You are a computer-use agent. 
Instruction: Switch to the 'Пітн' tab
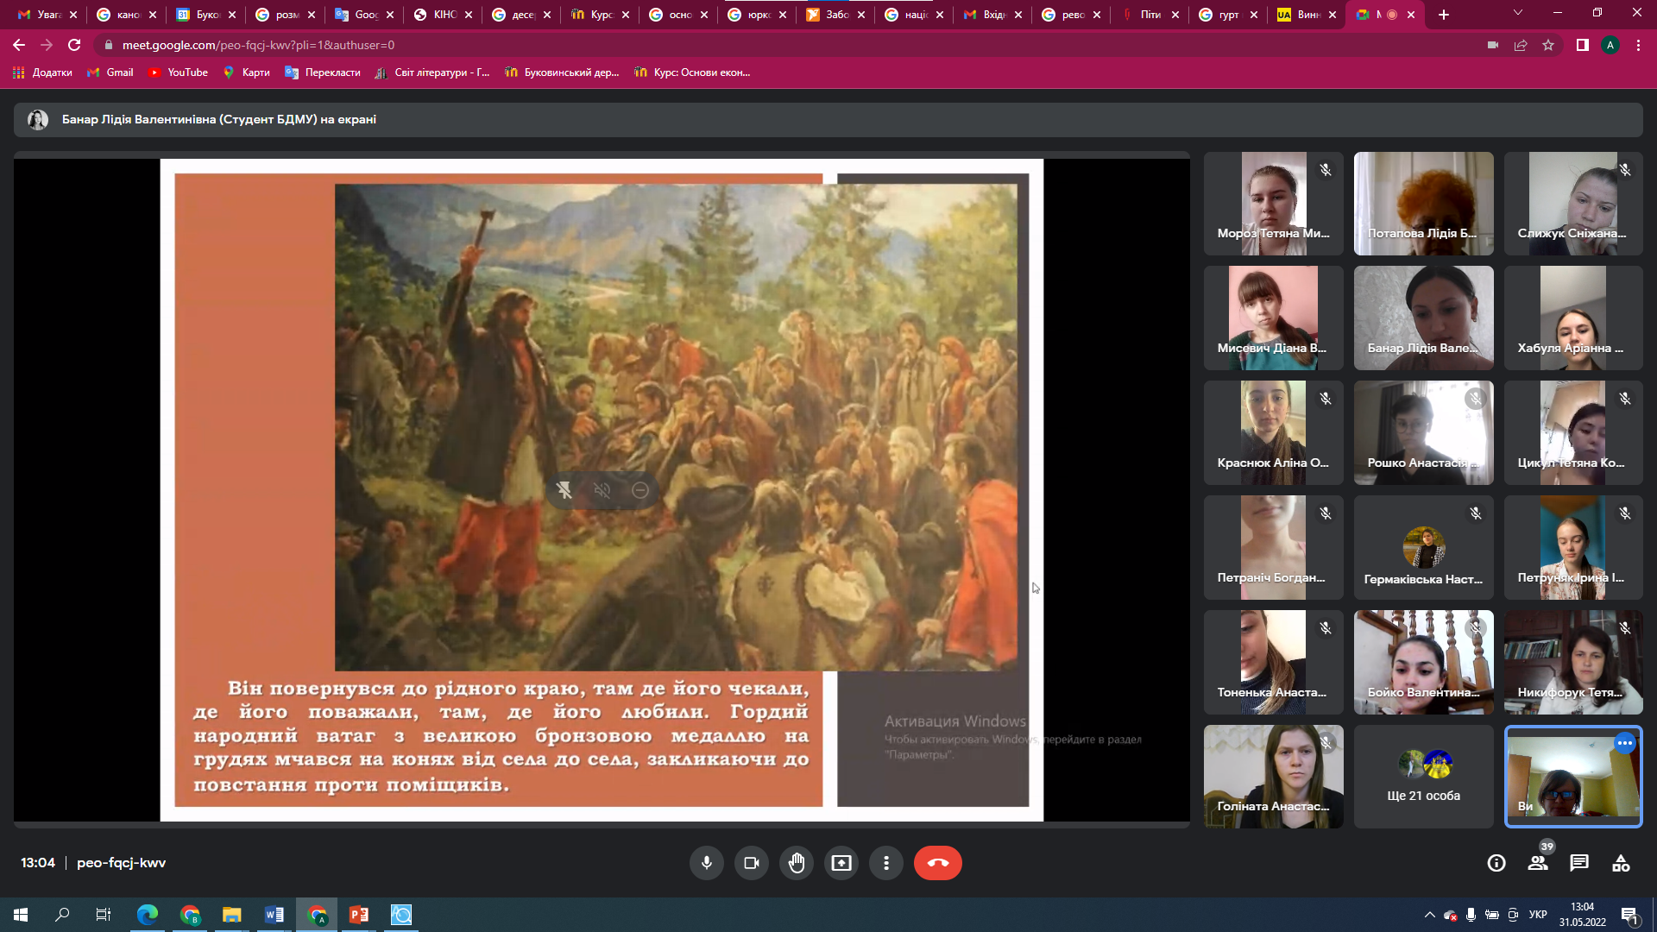[x=1150, y=15]
